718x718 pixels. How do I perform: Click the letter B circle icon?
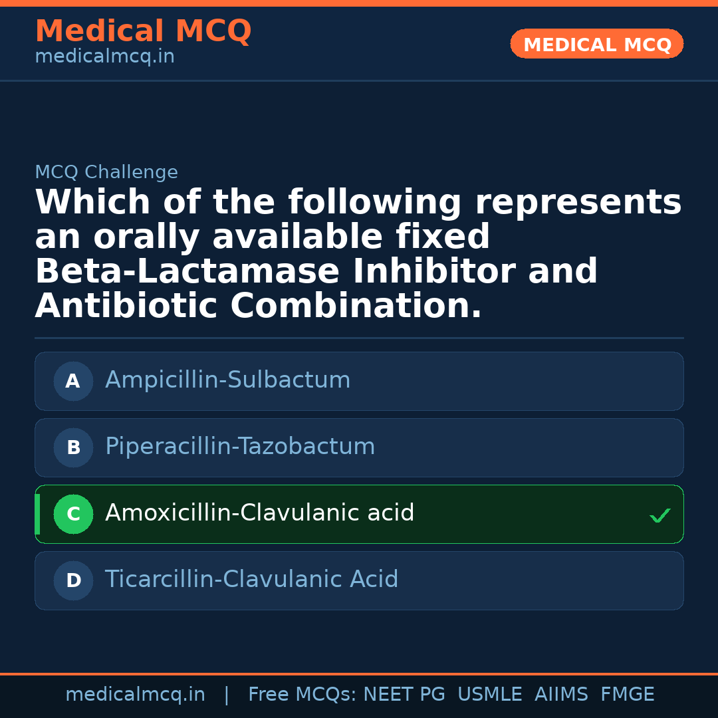click(73, 447)
